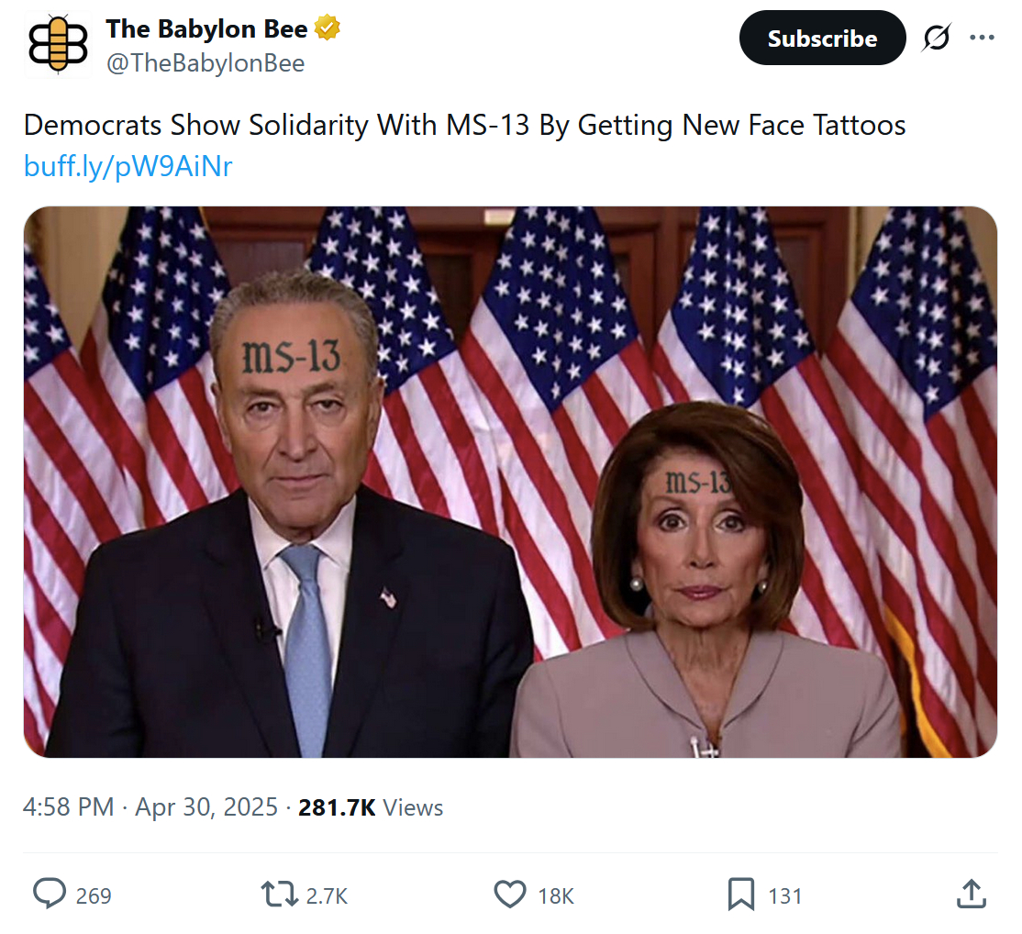The width and height of the screenshot is (1022, 934).
Task: Open the share post upload icon
Action: [x=972, y=894]
